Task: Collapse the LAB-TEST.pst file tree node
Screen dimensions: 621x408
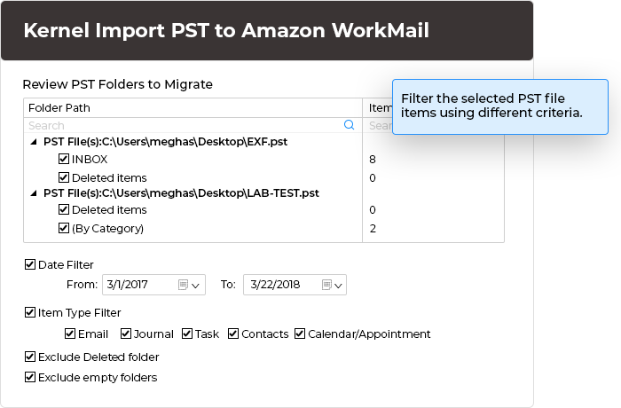Action: [x=34, y=193]
